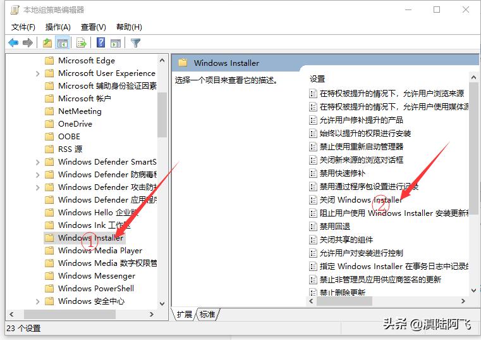Click policy icon beside 关闭 Windows Installer
This screenshot has width=481, height=340.
click(313, 200)
